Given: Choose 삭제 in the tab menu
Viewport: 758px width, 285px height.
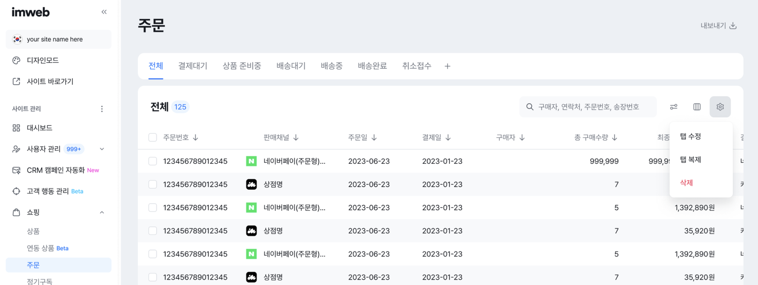Looking at the screenshot, I should tap(686, 183).
